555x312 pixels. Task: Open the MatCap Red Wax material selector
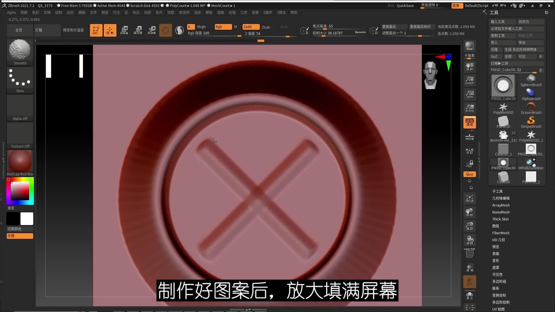[20, 163]
